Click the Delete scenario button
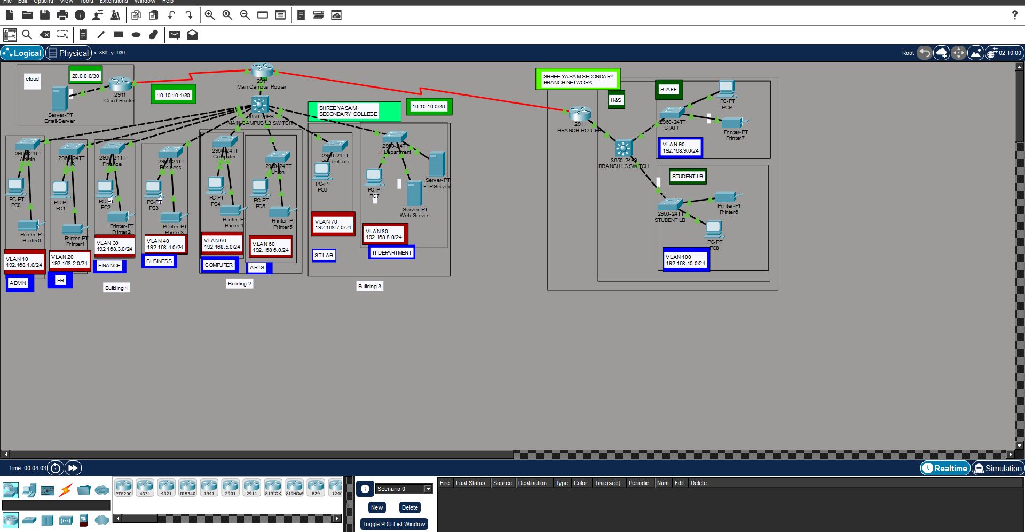 point(410,507)
